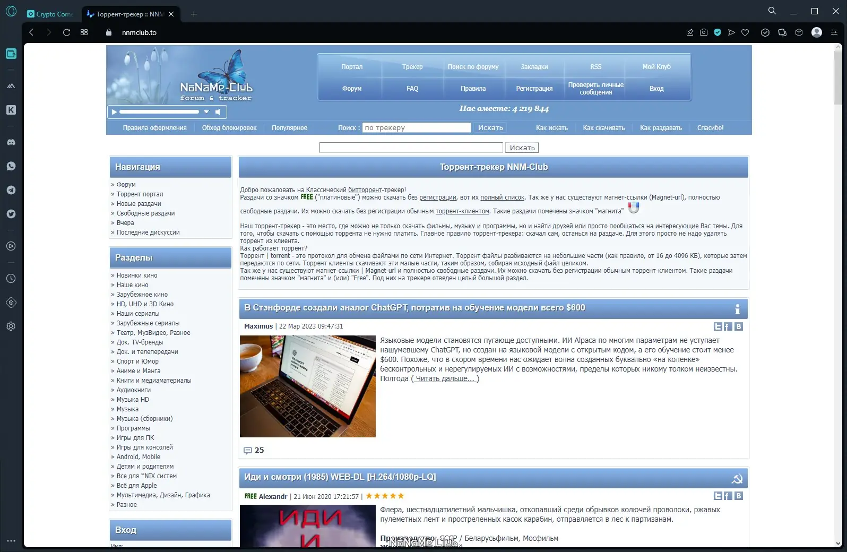
Task: Share the Stanford ChatGPT post on Twitter
Action: point(718,326)
